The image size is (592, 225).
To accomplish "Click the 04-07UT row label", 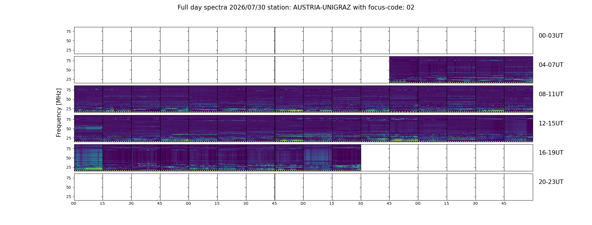I will [x=551, y=65].
